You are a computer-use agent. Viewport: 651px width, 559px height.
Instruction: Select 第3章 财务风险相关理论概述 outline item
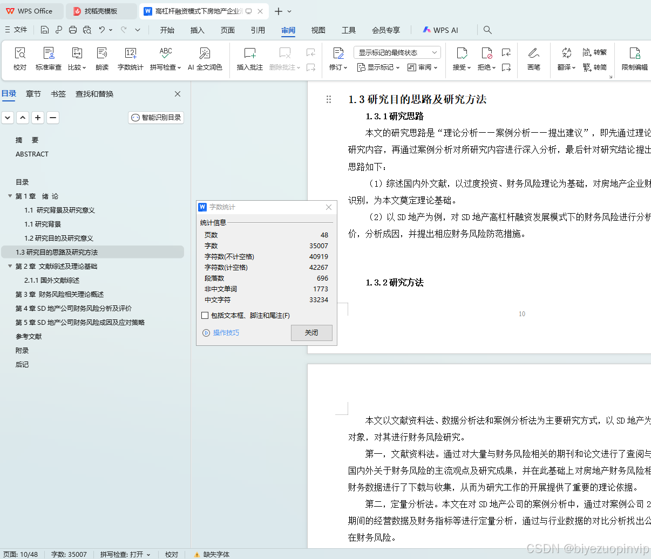point(59,295)
